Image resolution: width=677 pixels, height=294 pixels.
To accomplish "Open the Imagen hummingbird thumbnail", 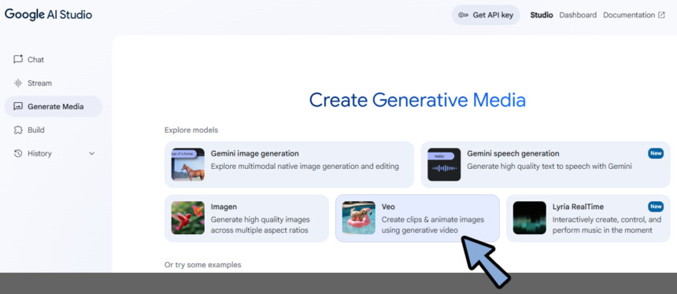I will pos(188,218).
